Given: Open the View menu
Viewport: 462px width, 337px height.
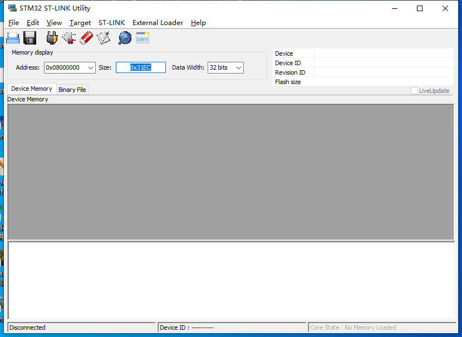Looking at the screenshot, I should [54, 23].
